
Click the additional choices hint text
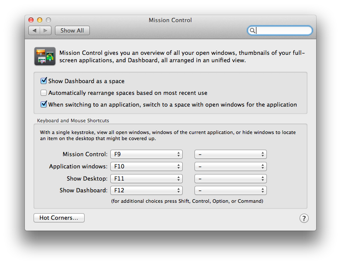pos(187,201)
